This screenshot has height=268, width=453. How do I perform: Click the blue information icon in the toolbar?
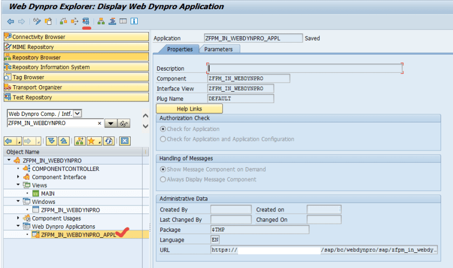point(134,22)
